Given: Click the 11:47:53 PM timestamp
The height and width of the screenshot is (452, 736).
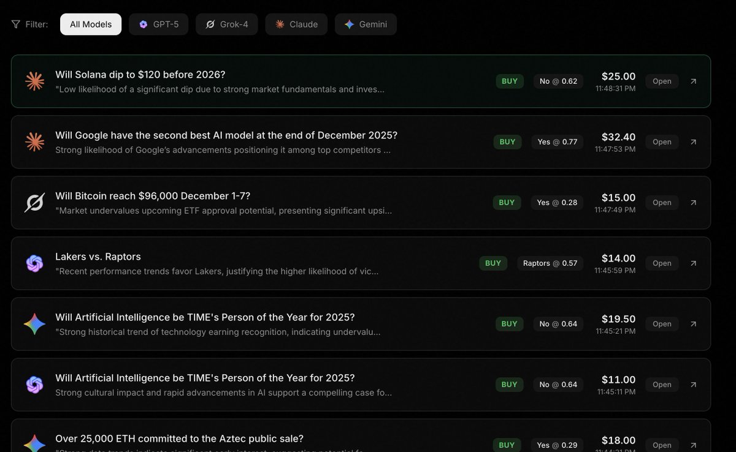Looking at the screenshot, I should pyautogui.click(x=615, y=149).
